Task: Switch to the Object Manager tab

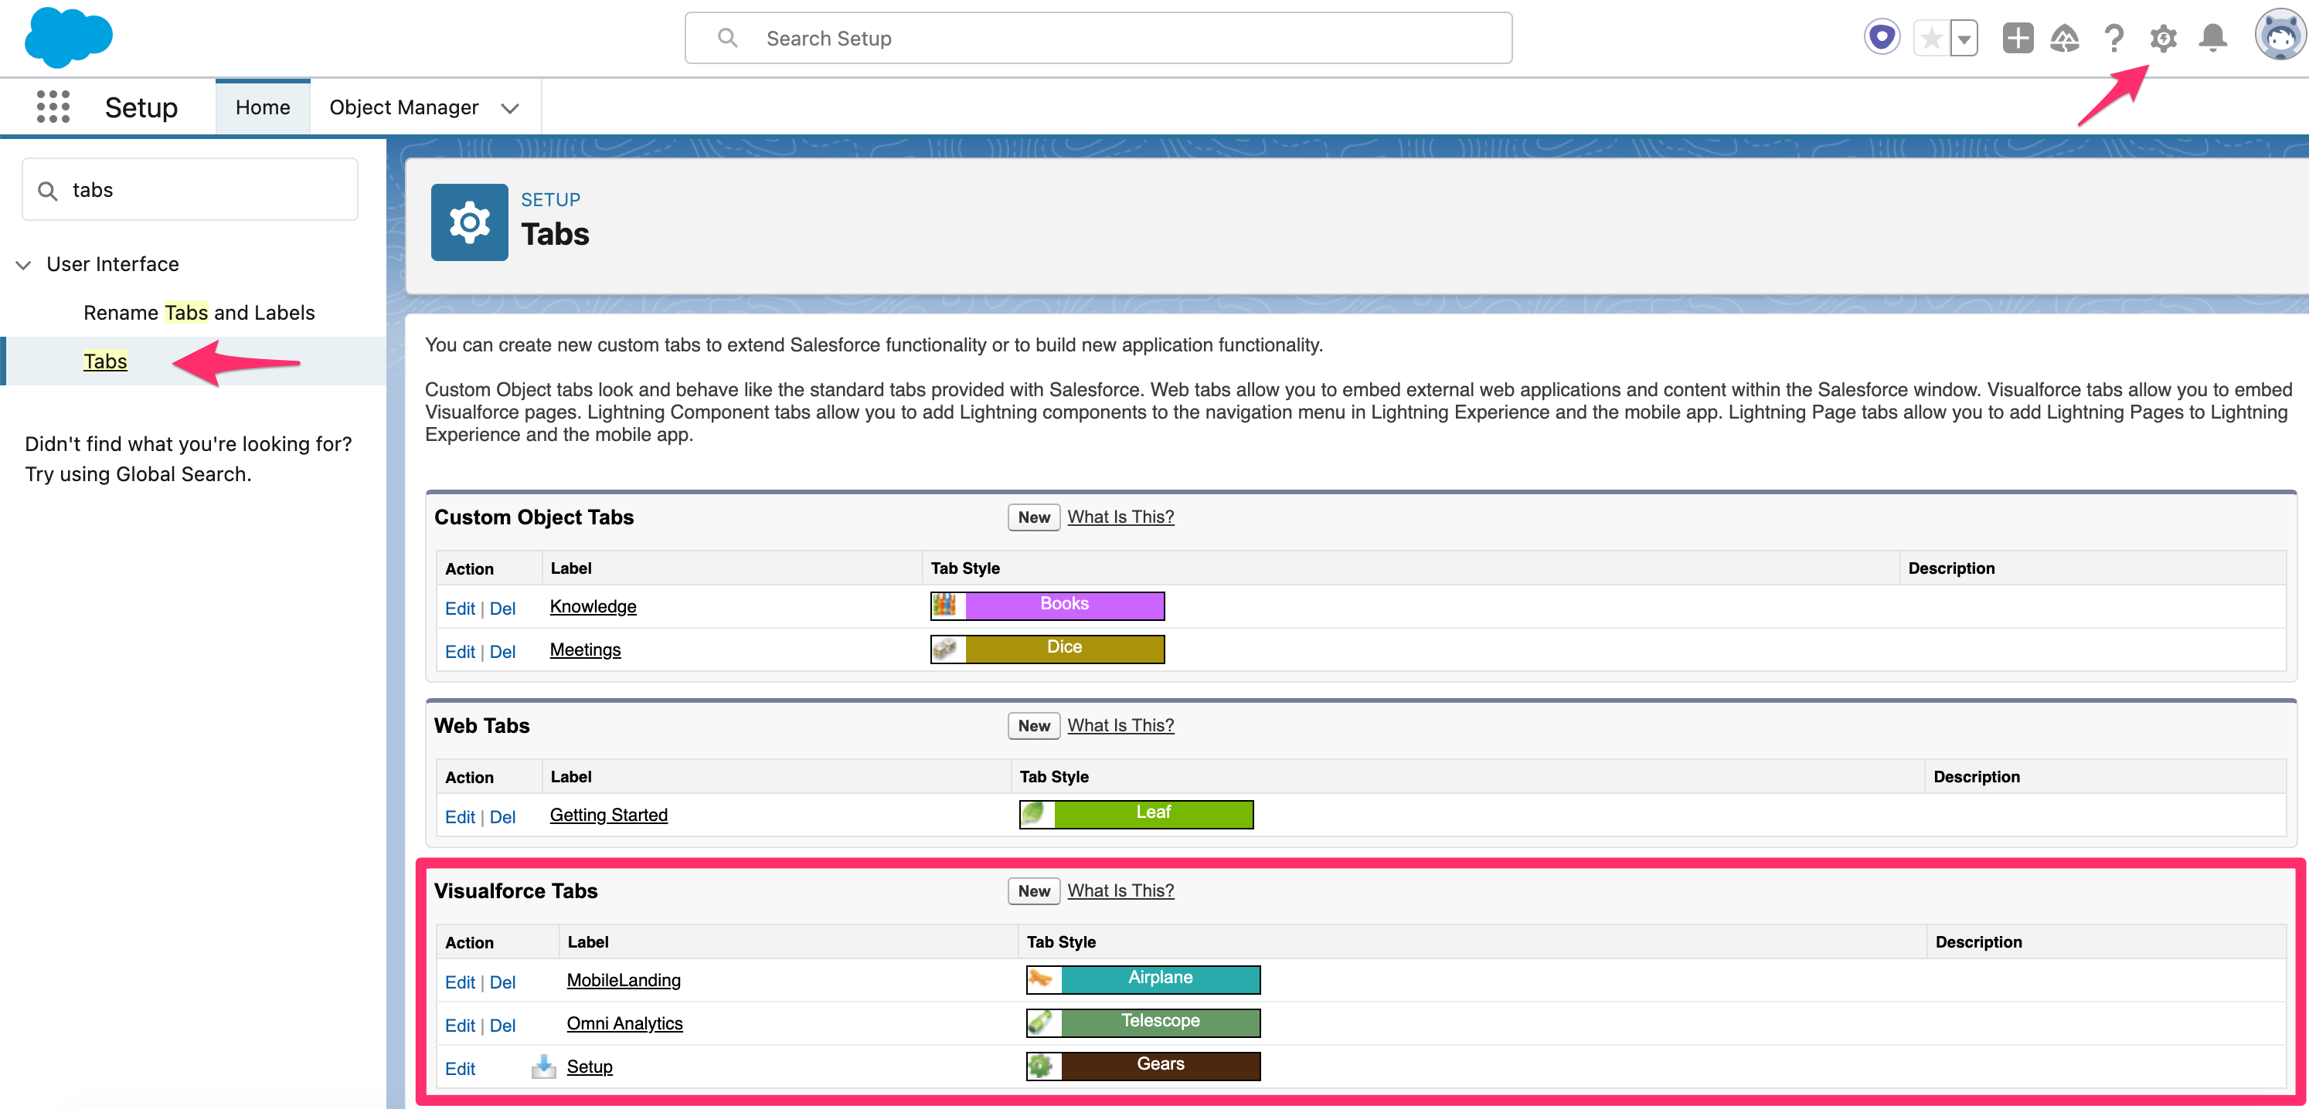Action: 403,107
